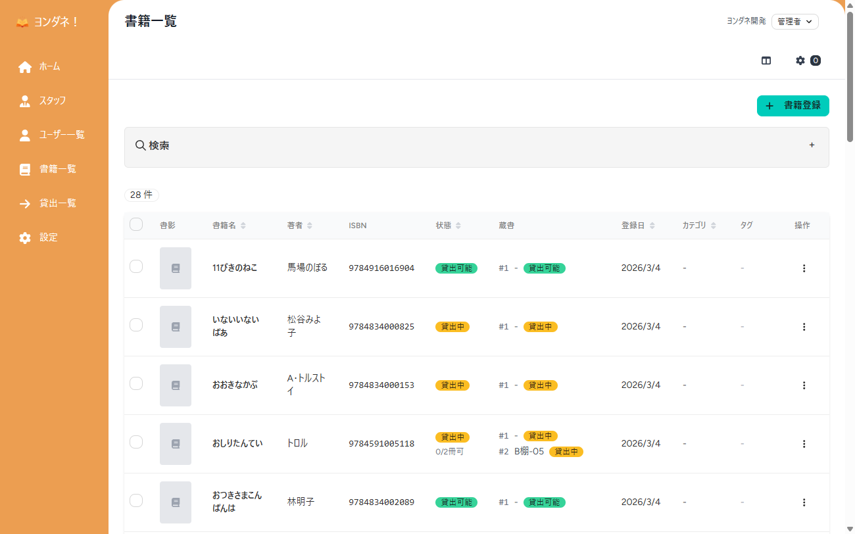Toggle the select-all checkbox in table header

[x=136, y=225]
